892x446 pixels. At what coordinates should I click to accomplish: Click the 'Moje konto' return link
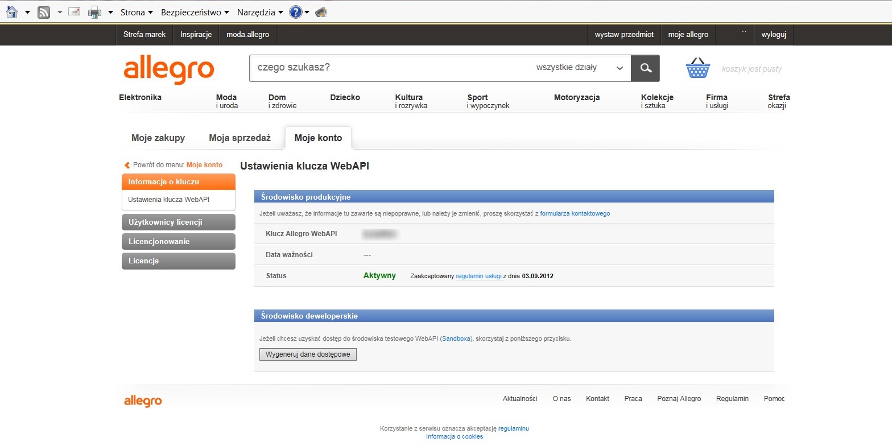click(204, 165)
